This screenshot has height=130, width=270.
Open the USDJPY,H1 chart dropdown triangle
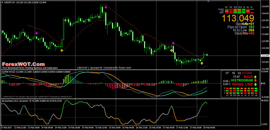pos(2,2)
